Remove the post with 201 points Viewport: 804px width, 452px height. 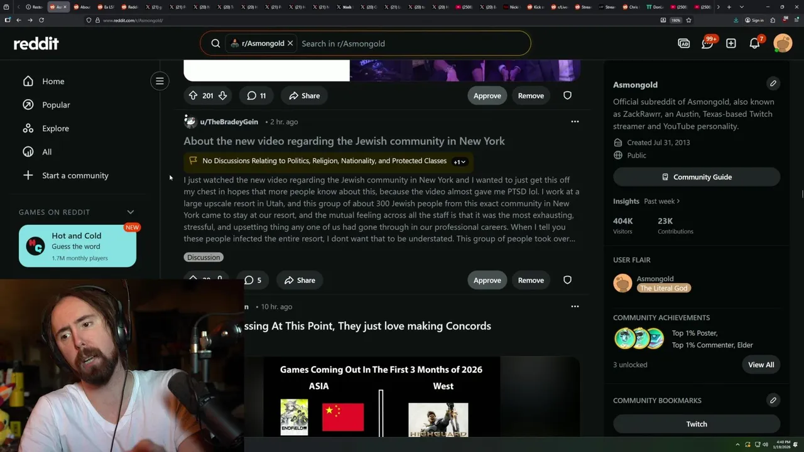pyautogui.click(x=531, y=95)
